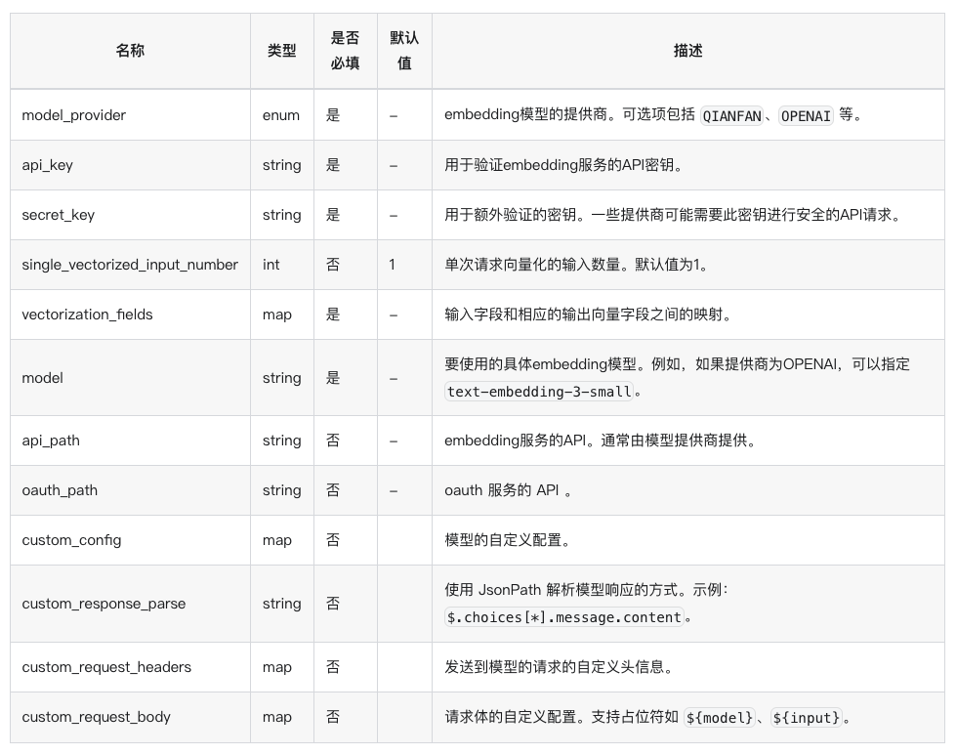Select the 是否必填 column header
The image size is (957, 755).
345,51
